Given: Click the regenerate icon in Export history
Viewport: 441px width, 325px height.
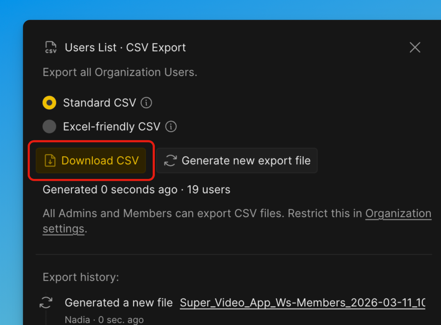Looking at the screenshot, I should coord(46,302).
